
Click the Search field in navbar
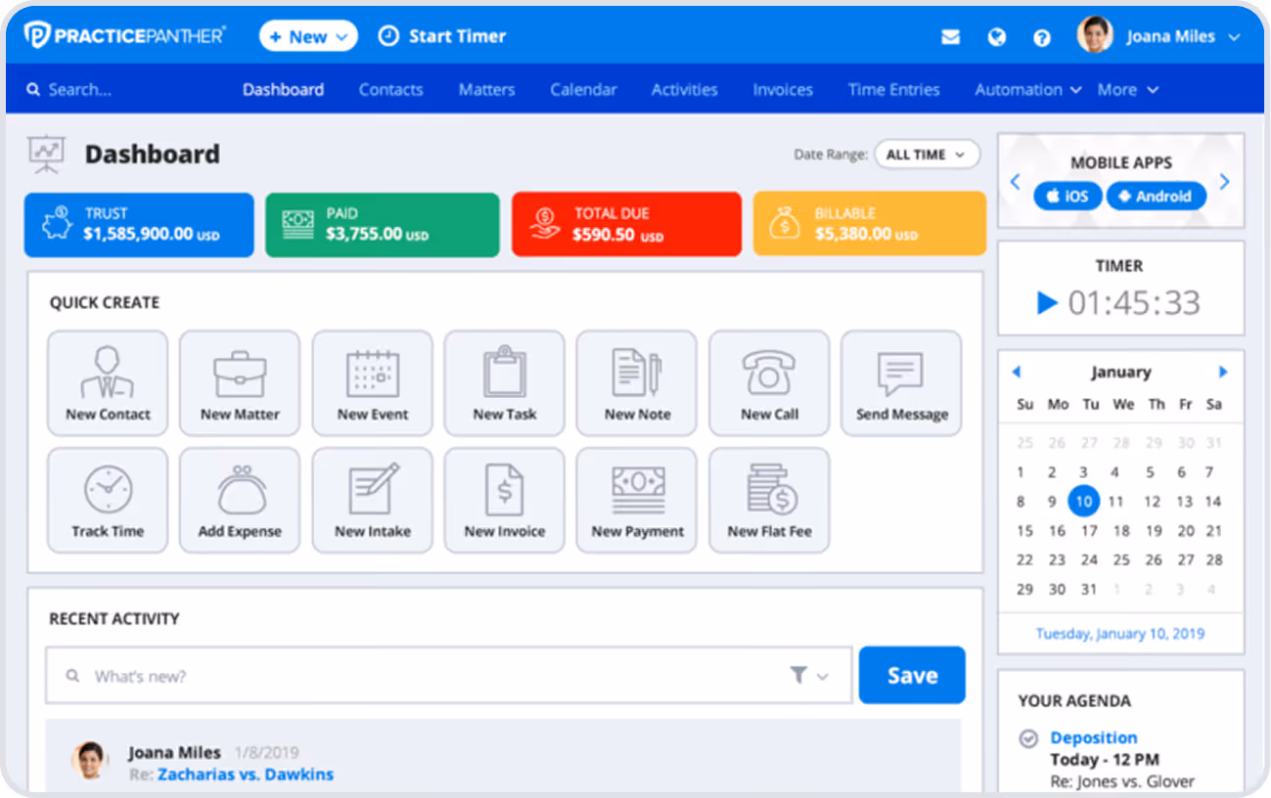pyautogui.click(x=80, y=89)
